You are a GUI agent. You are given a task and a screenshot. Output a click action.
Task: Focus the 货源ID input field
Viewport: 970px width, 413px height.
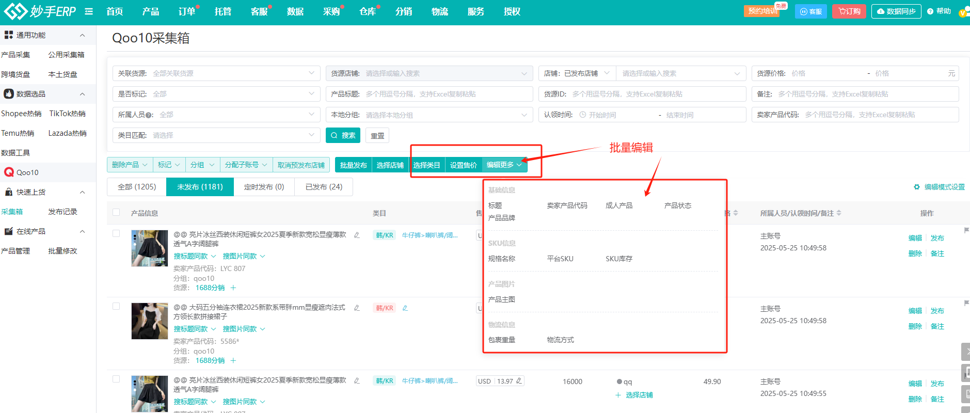(x=642, y=94)
